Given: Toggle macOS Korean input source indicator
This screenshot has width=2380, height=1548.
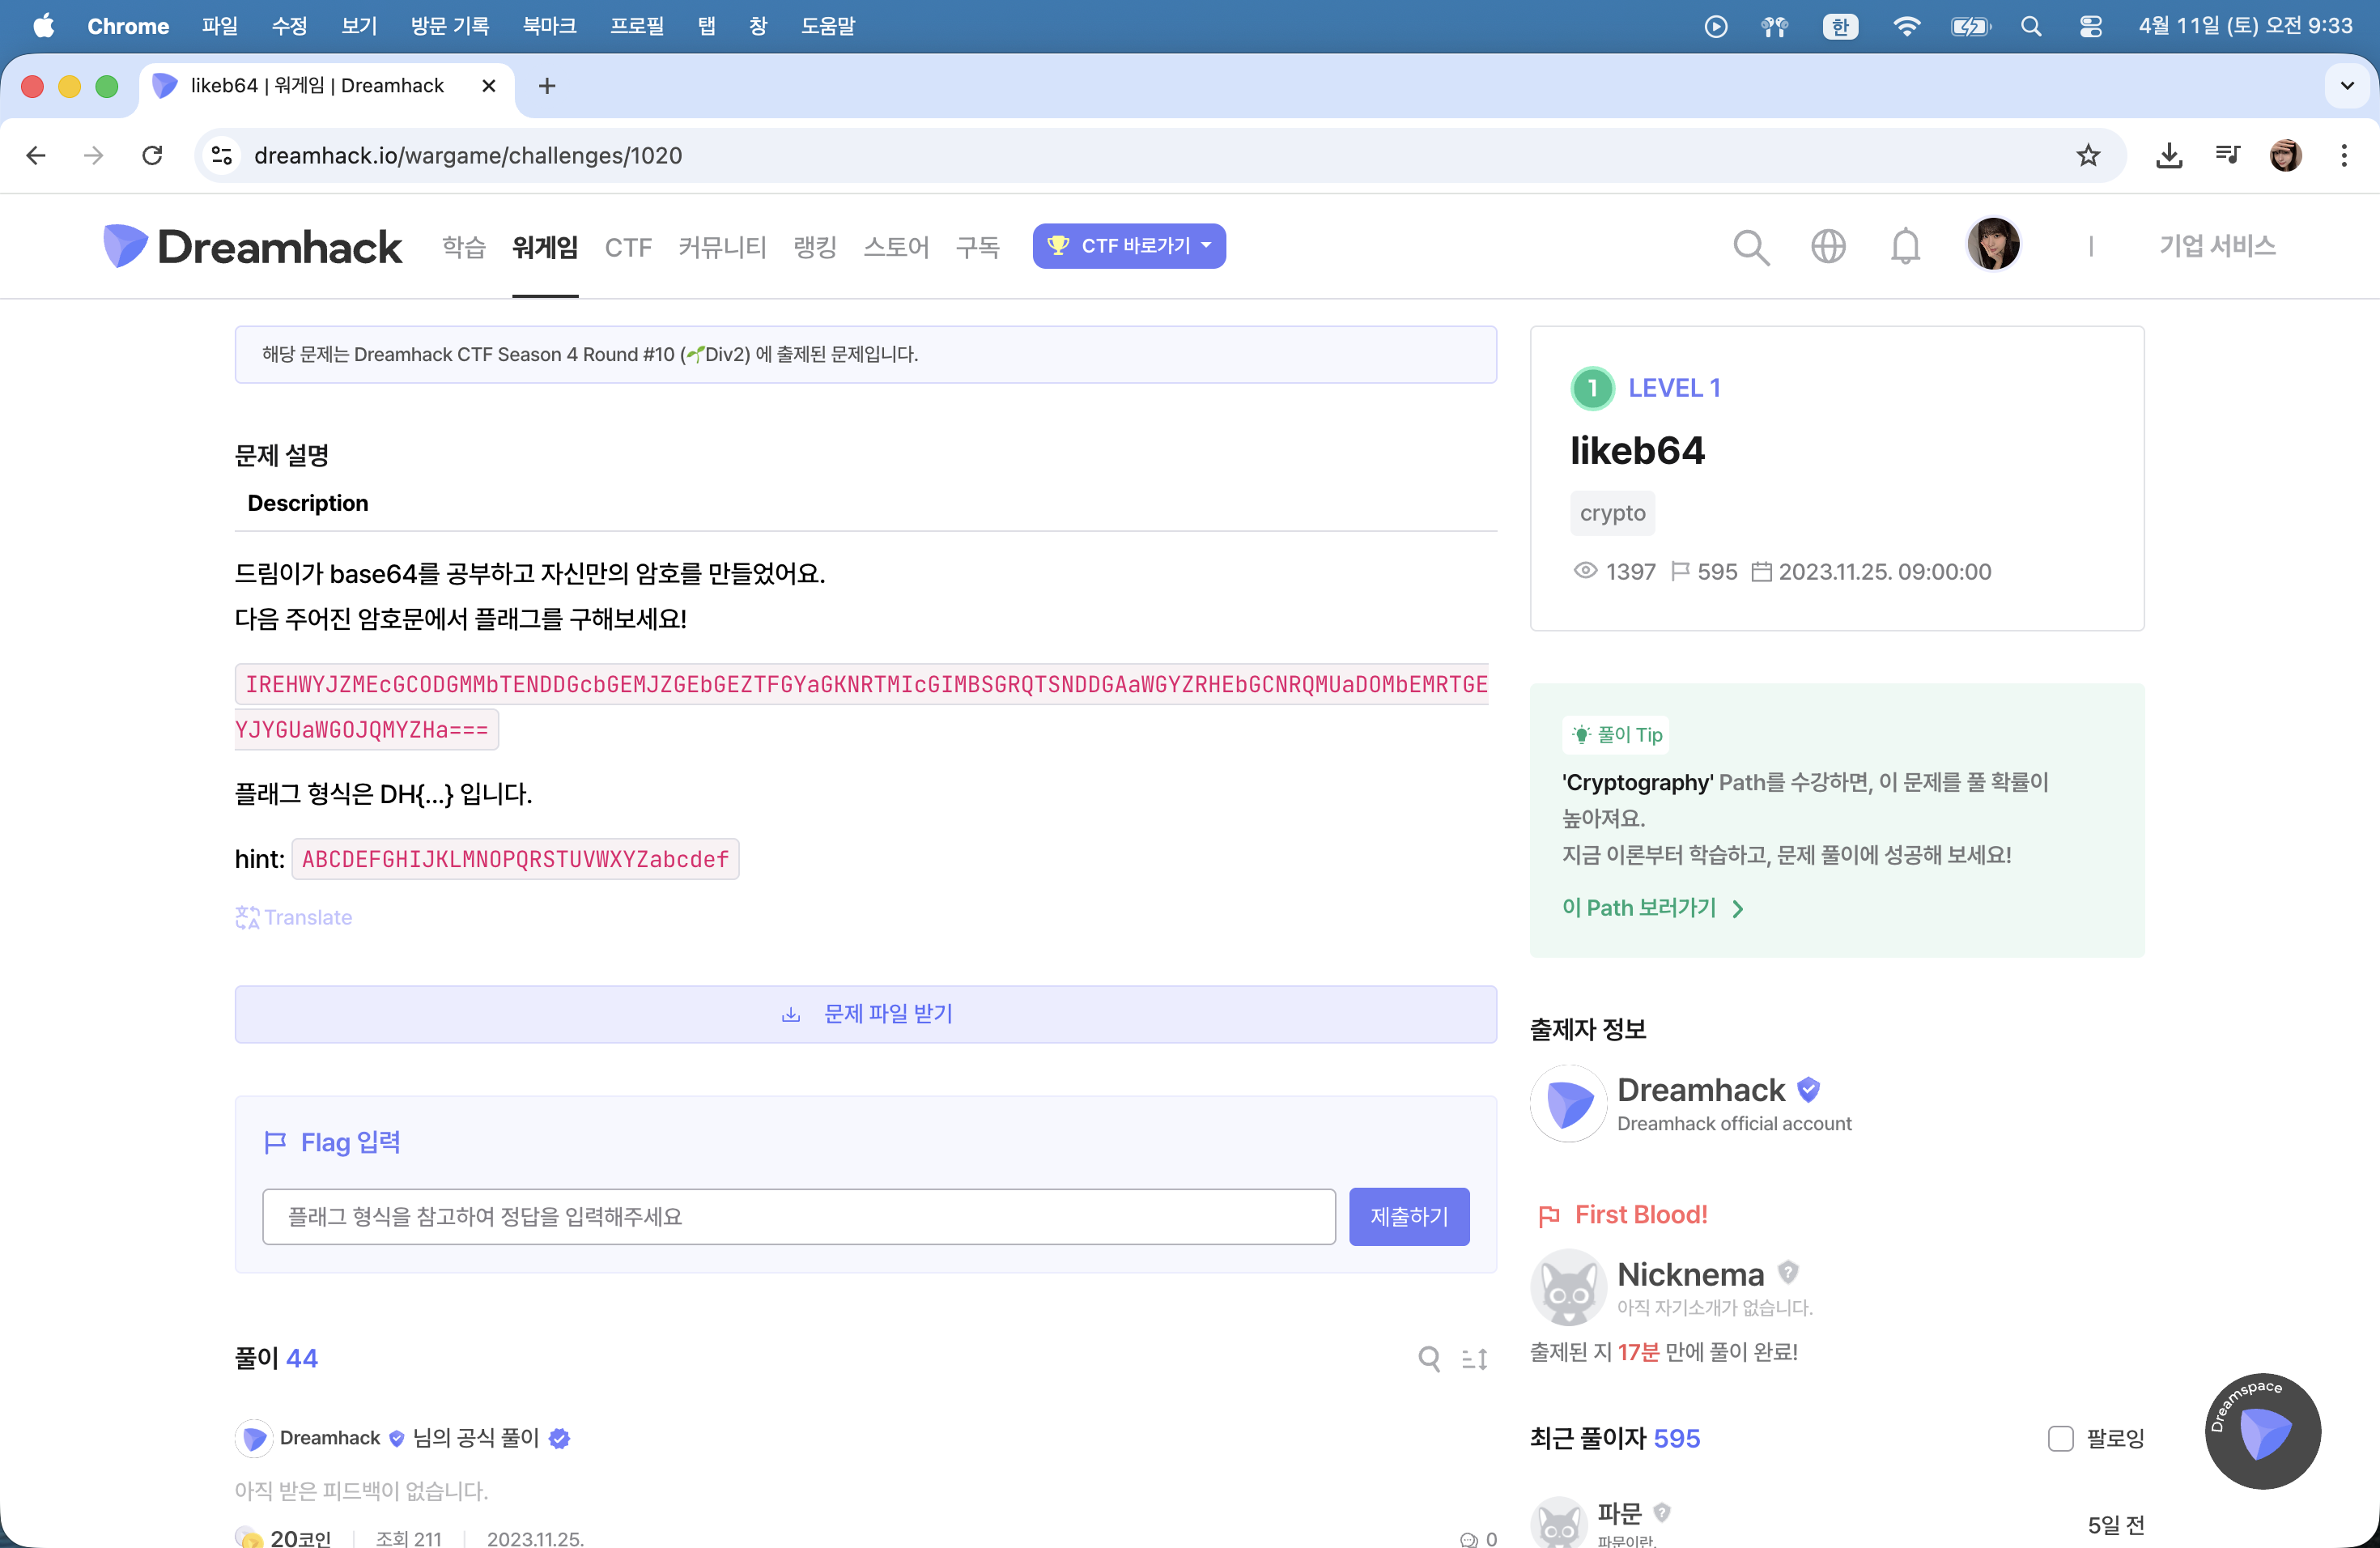Looking at the screenshot, I should point(1839,26).
